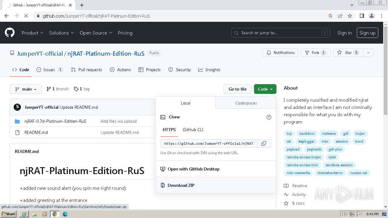
Task: View the 1 branch link
Action: coord(58,89)
